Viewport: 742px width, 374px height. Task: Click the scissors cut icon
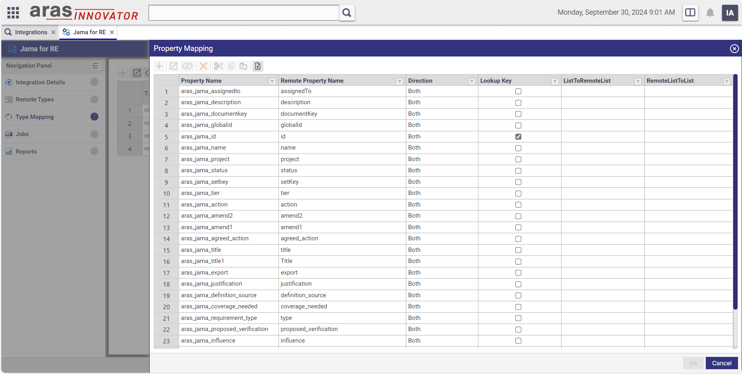219,66
